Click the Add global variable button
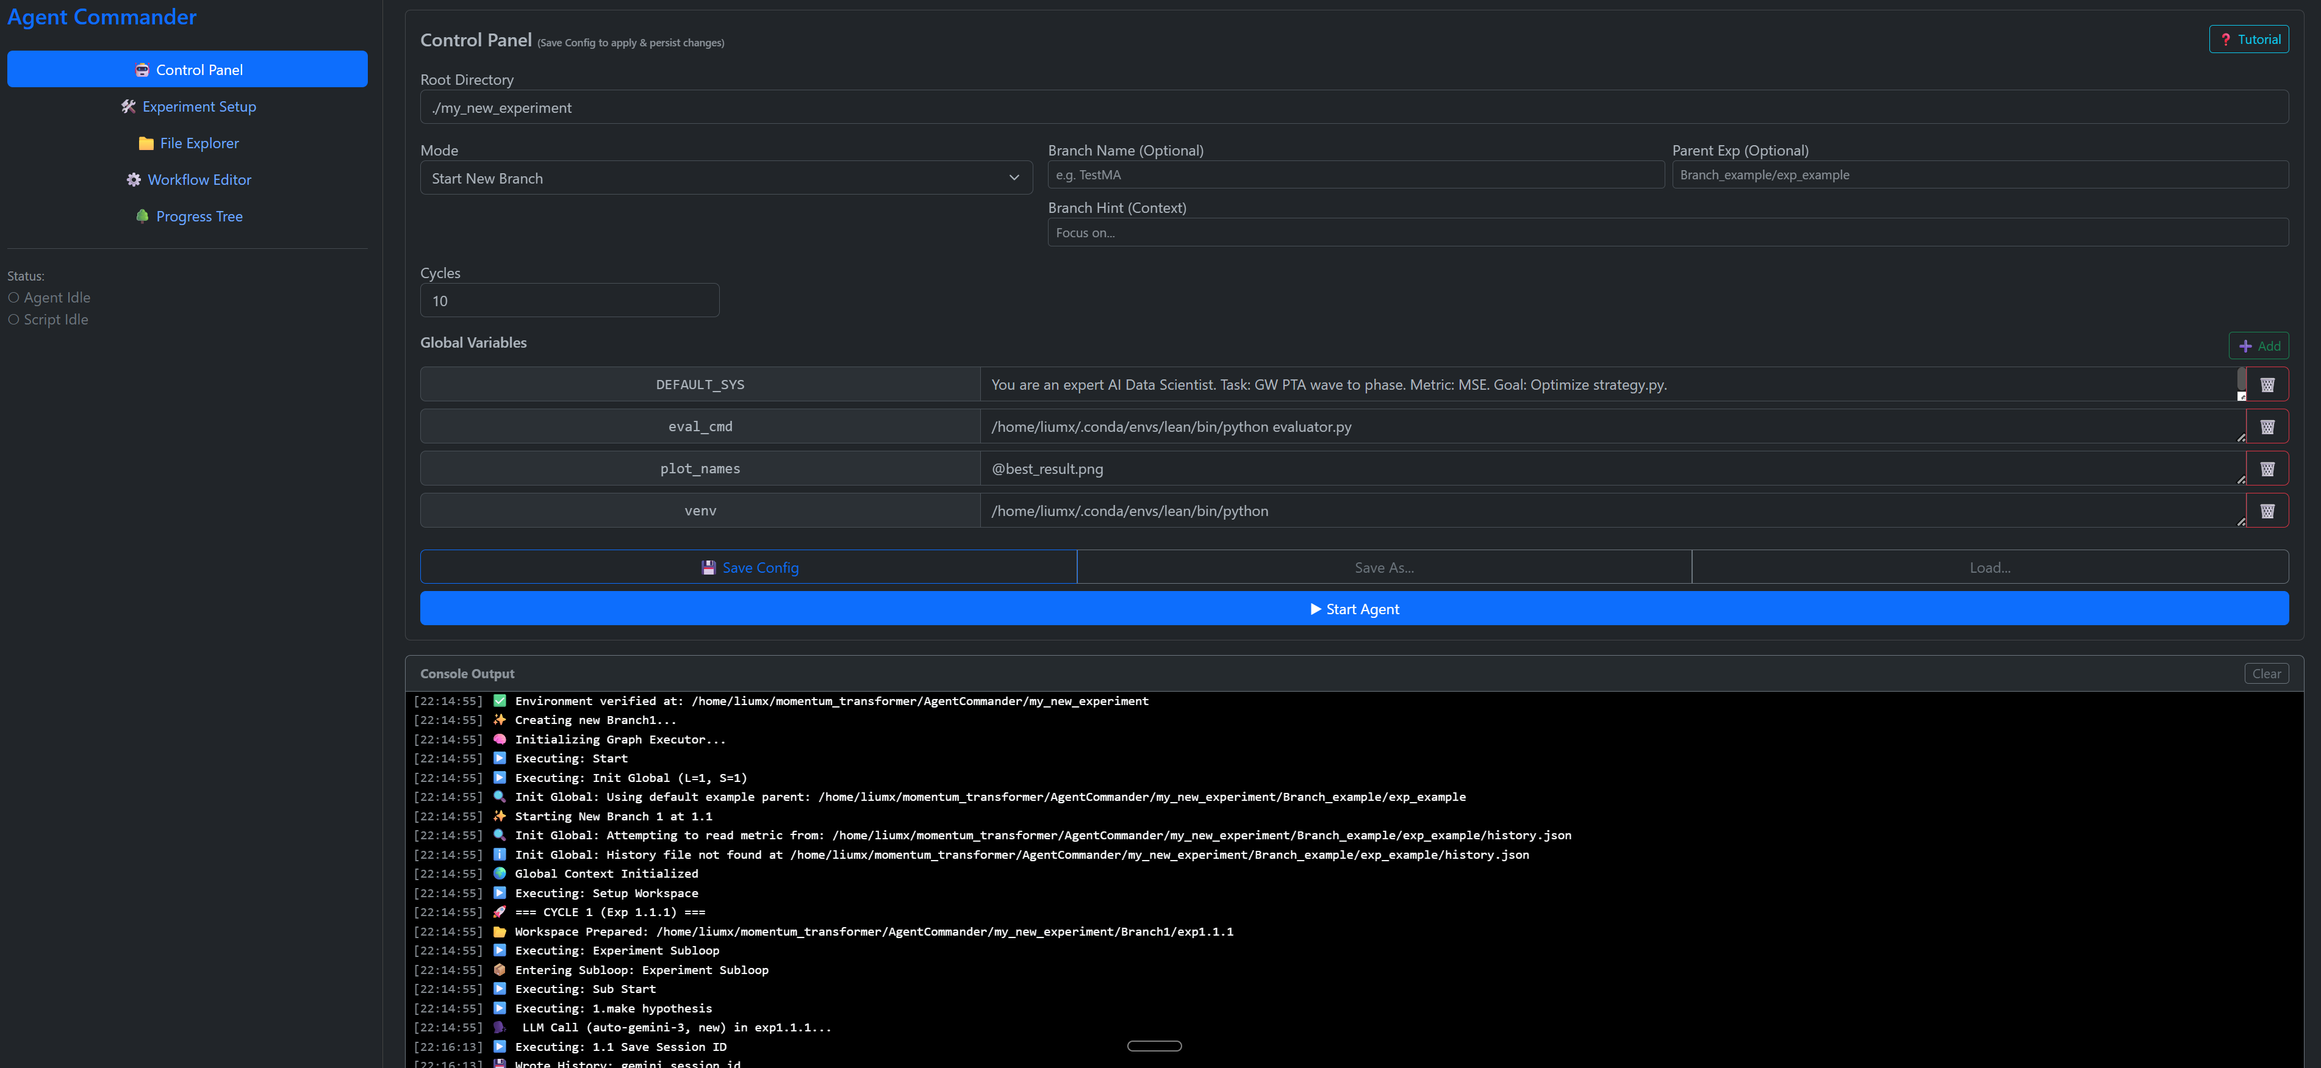The image size is (2321, 1068). pos(2258,346)
